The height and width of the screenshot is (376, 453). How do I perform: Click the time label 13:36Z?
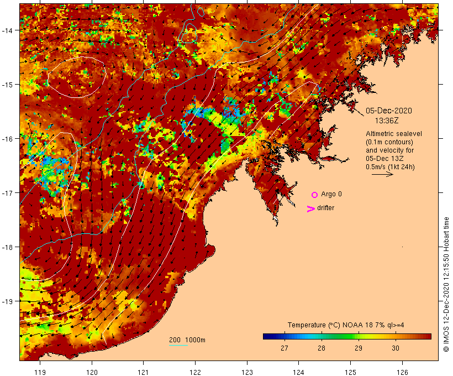pos(387,121)
